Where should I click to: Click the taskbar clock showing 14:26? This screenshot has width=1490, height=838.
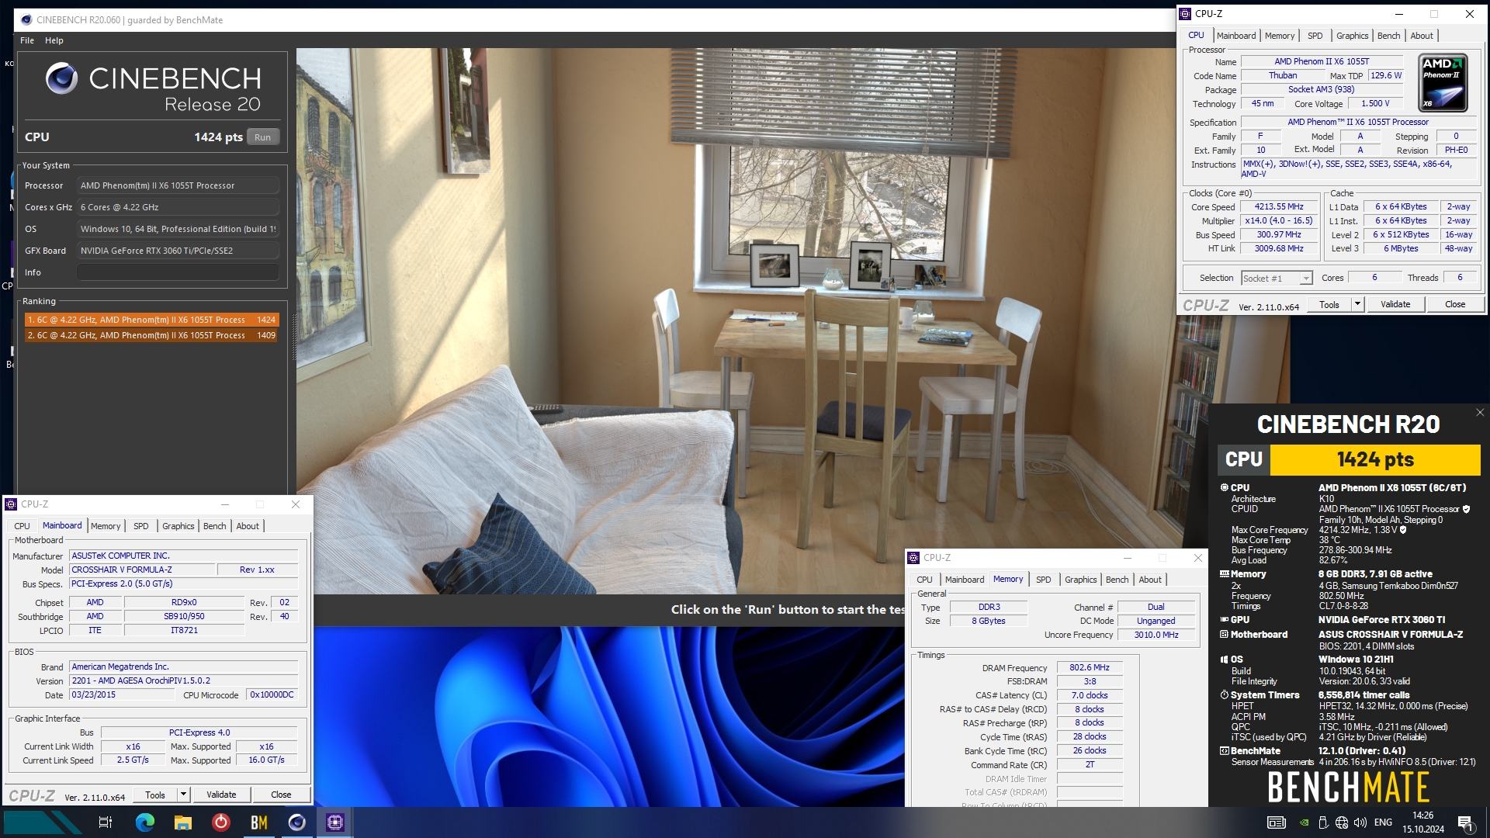[1423, 822]
